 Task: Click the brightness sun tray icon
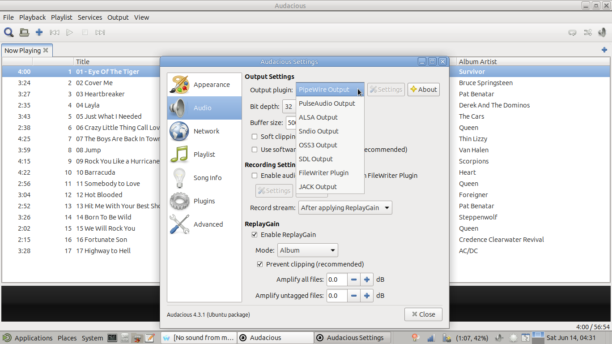pyautogui.click(x=513, y=338)
